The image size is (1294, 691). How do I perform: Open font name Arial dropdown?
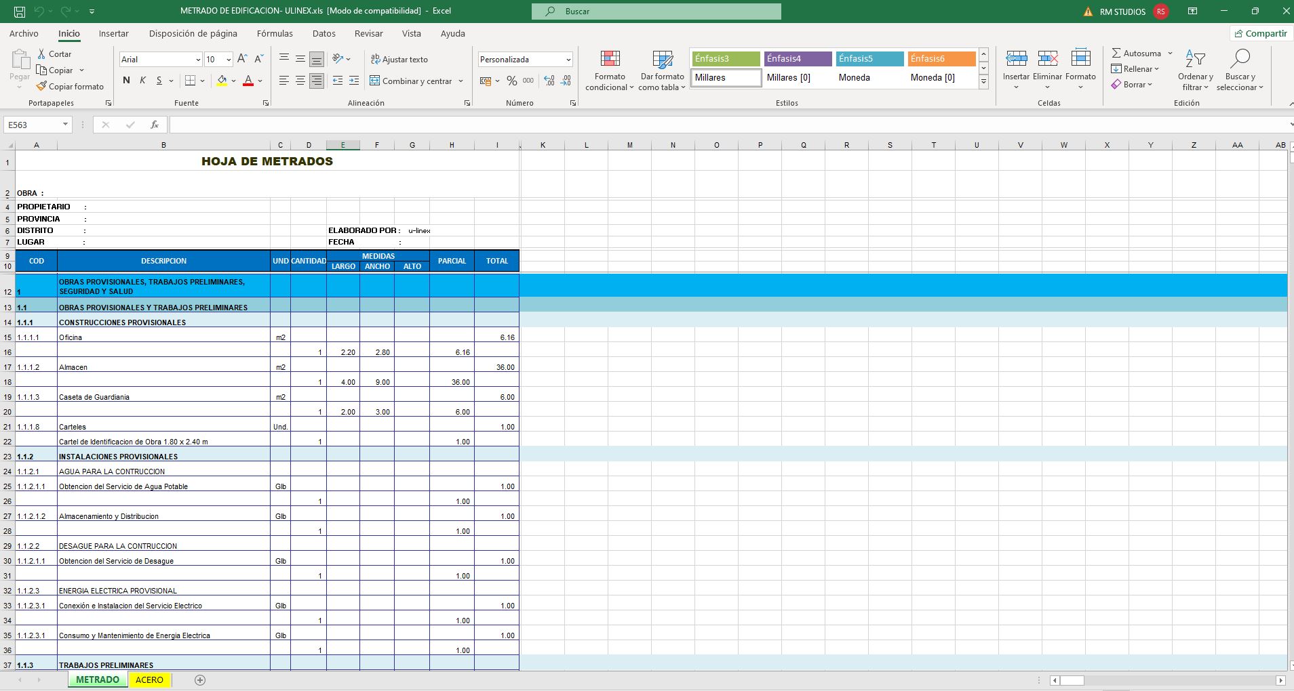tap(198, 60)
